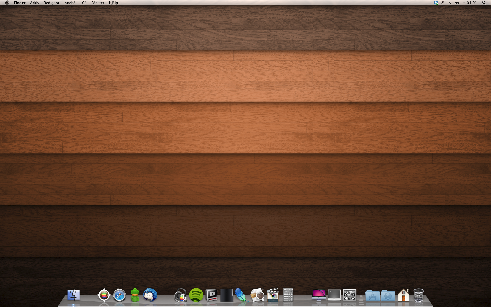This screenshot has height=307, width=491.
Task: Expand the Applications folder stack
Action: point(372,295)
